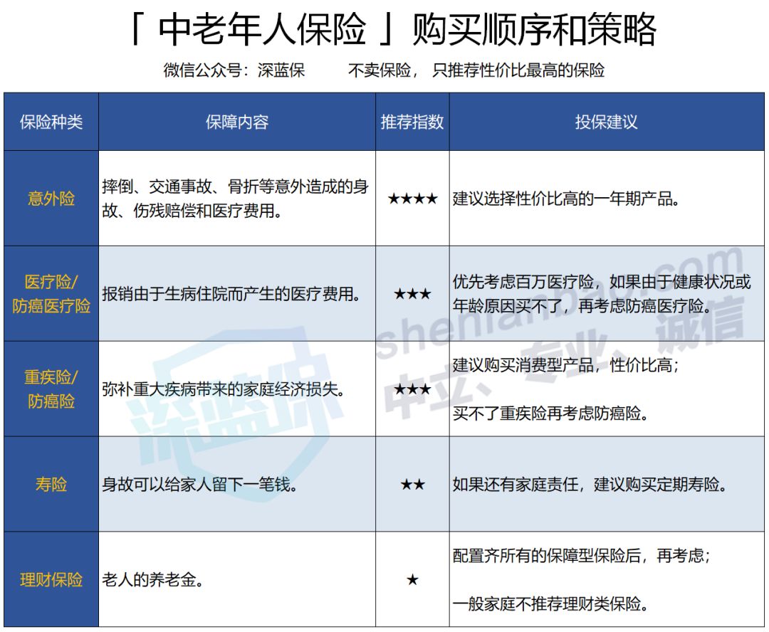Select the line 配置齐所有的保障型保险后，再考虑

pyautogui.click(x=582, y=556)
